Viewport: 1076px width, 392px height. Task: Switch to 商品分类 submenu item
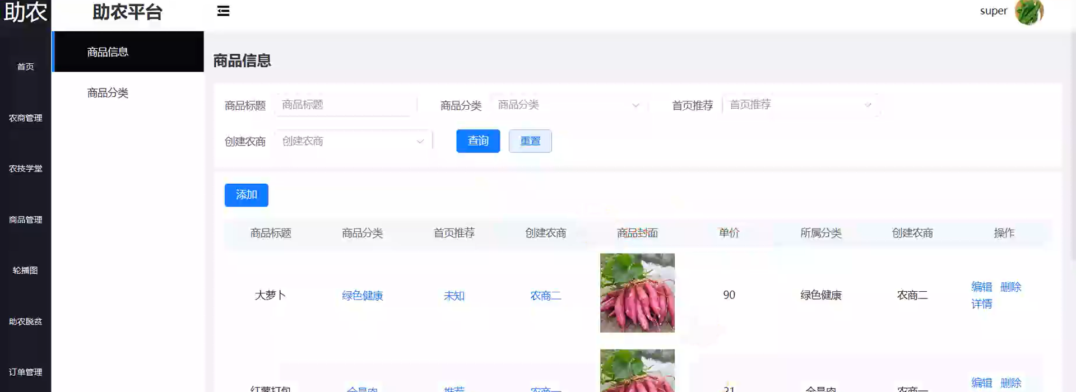(108, 93)
